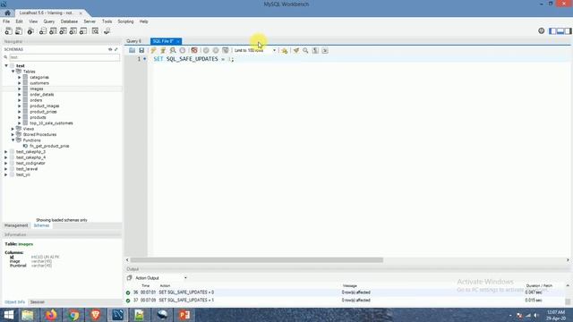
Task: Open SQL script file from main toolbar
Action: coord(18,31)
